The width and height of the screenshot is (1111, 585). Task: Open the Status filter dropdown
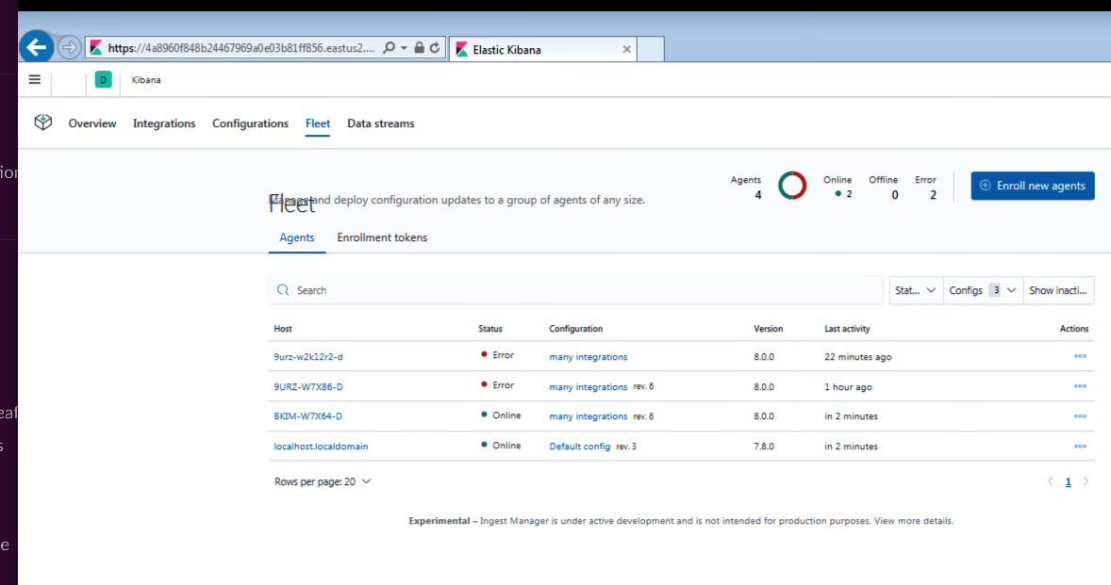(x=915, y=290)
